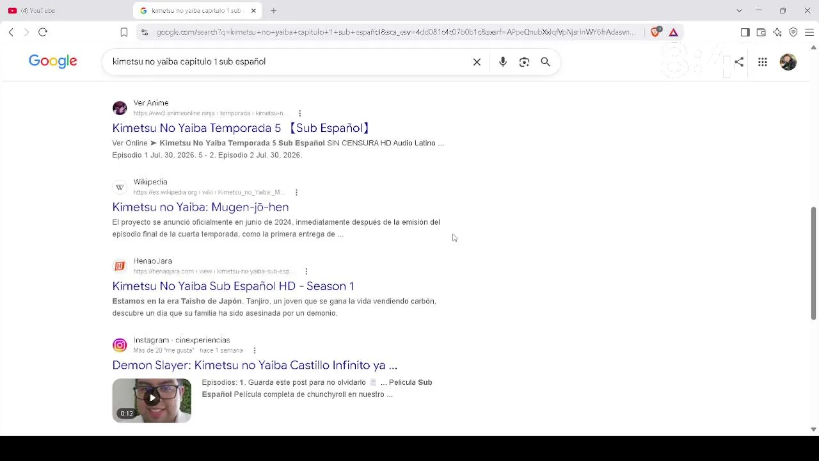The image size is (819, 461).
Task: Open the browser main menu
Action: (x=809, y=32)
